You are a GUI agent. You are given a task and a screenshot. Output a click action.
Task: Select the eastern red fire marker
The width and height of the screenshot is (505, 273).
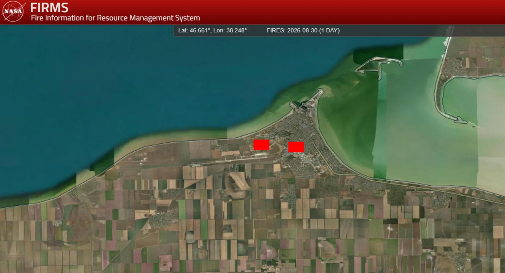(296, 147)
